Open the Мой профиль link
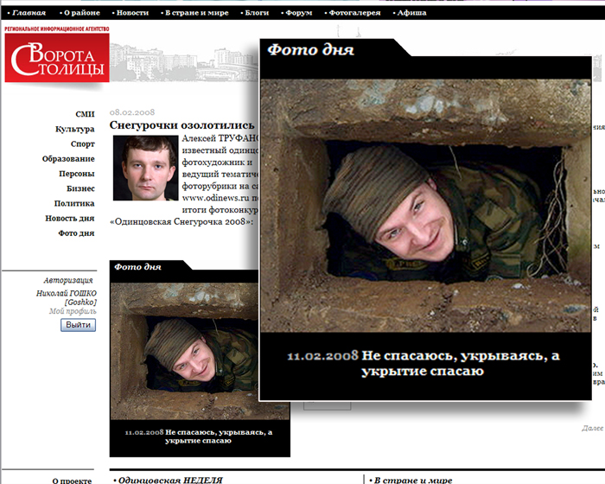This screenshot has height=484, width=605. (x=73, y=311)
